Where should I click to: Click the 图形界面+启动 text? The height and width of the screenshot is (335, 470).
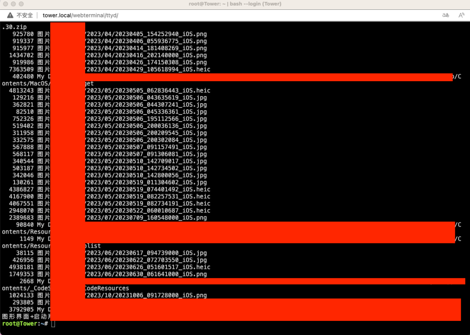point(26,316)
